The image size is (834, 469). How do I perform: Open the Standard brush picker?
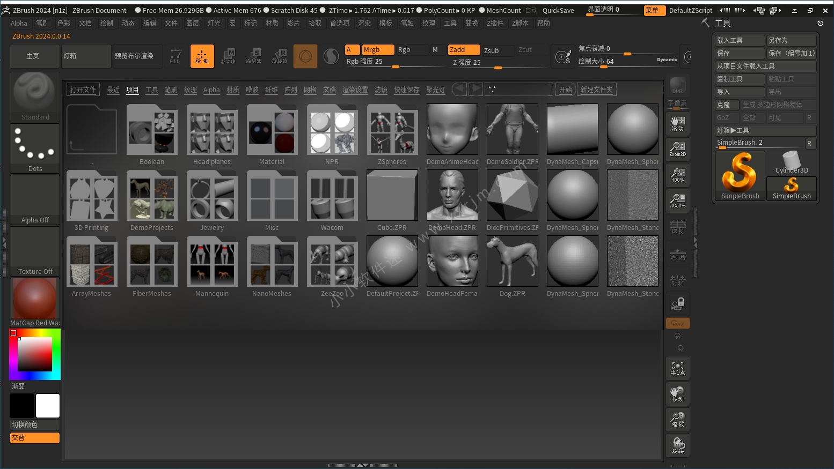(35, 96)
